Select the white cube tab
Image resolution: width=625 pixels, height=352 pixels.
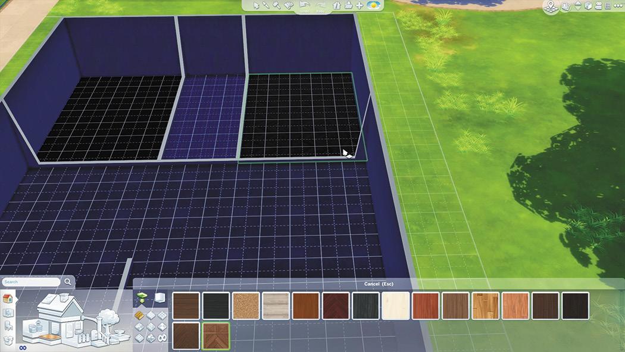160,297
